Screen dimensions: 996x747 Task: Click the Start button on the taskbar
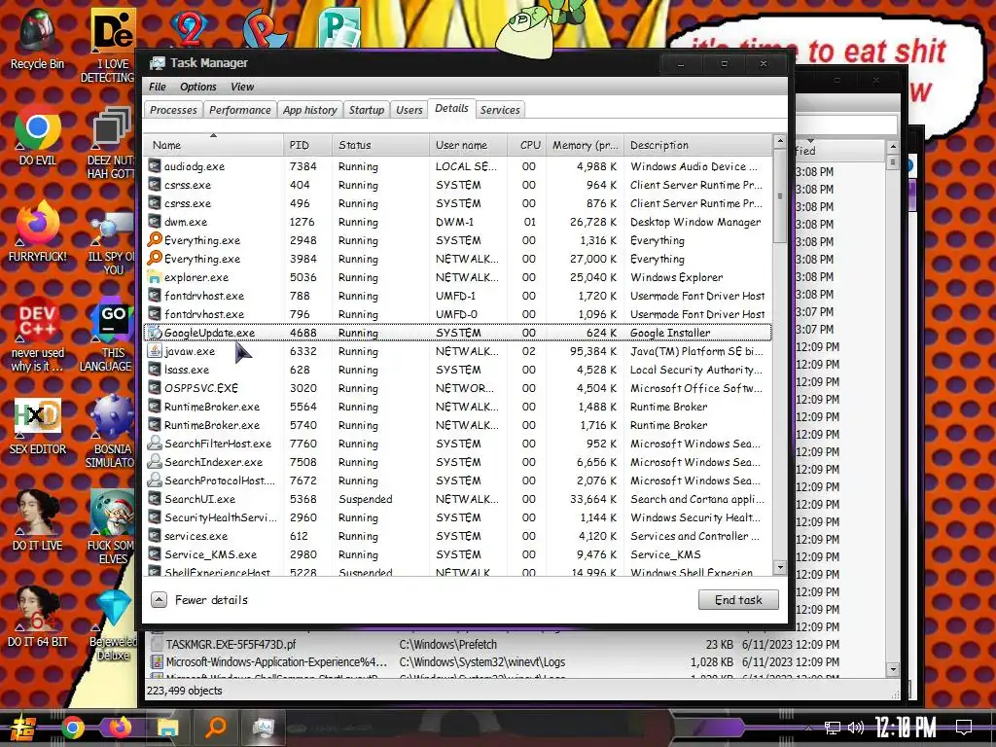(x=21, y=728)
